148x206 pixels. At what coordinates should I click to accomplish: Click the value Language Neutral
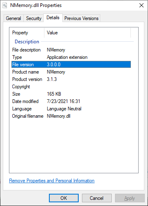(x=64, y=109)
